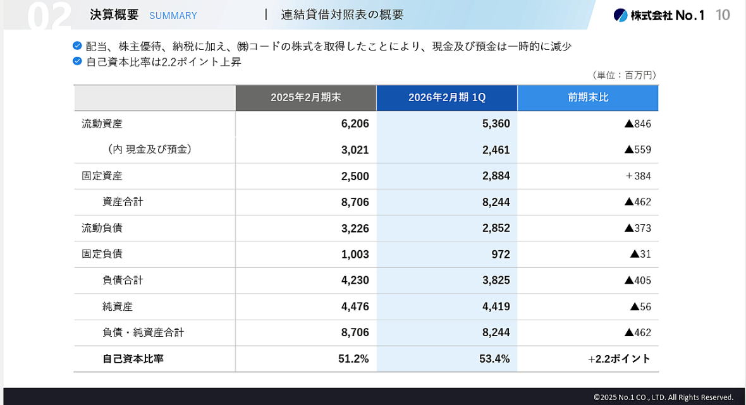Click 8,244 in the 資産合計 row

(496, 202)
